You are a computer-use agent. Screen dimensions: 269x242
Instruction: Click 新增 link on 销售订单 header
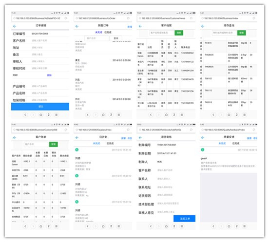click(x=130, y=27)
